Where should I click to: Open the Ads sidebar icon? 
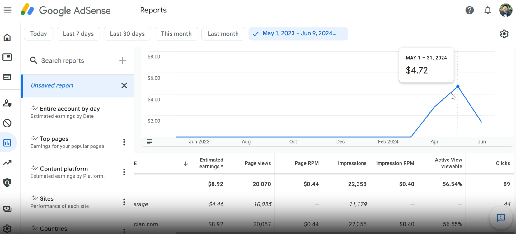tap(7, 57)
